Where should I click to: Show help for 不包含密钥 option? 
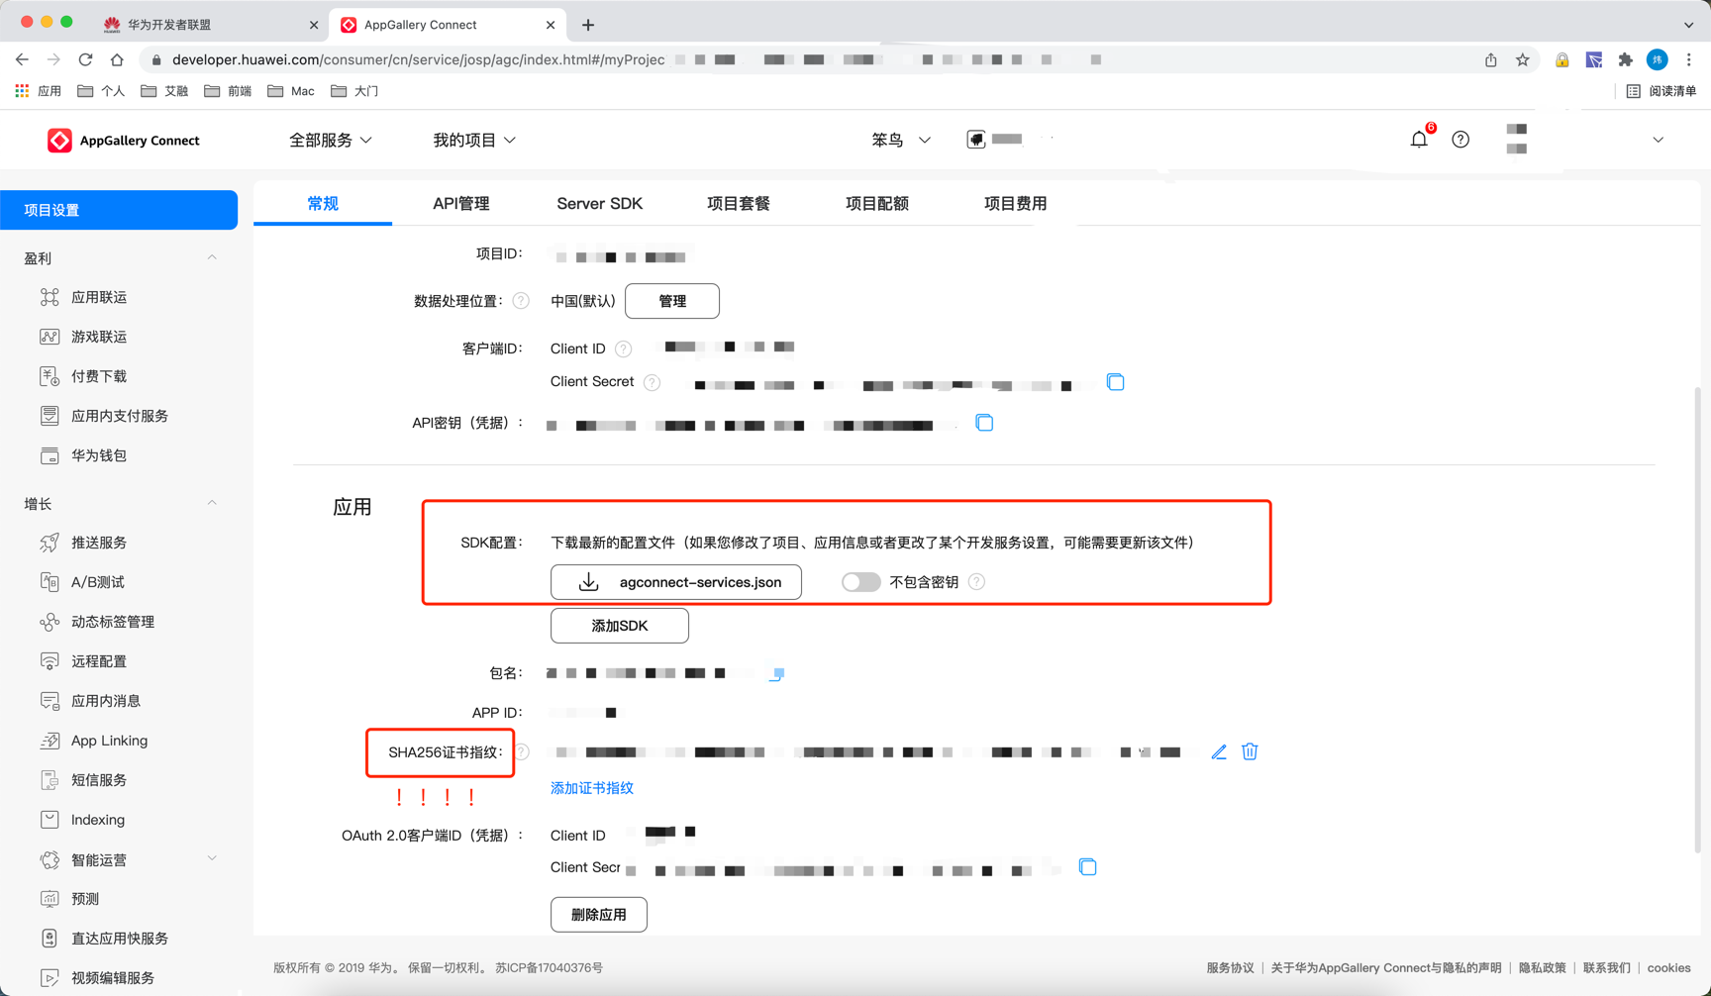click(x=976, y=582)
